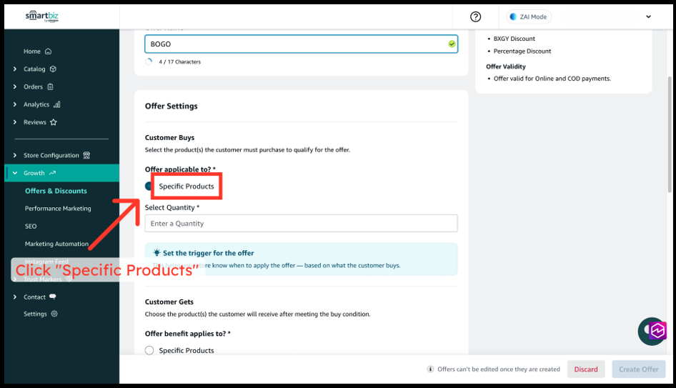Image resolution: width=676 pixels, height=388 pixels.
Task: Open the SEO menu item
Action: coord(31,226)
